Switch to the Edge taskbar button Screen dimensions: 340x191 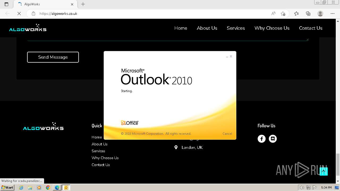(57, 188)
